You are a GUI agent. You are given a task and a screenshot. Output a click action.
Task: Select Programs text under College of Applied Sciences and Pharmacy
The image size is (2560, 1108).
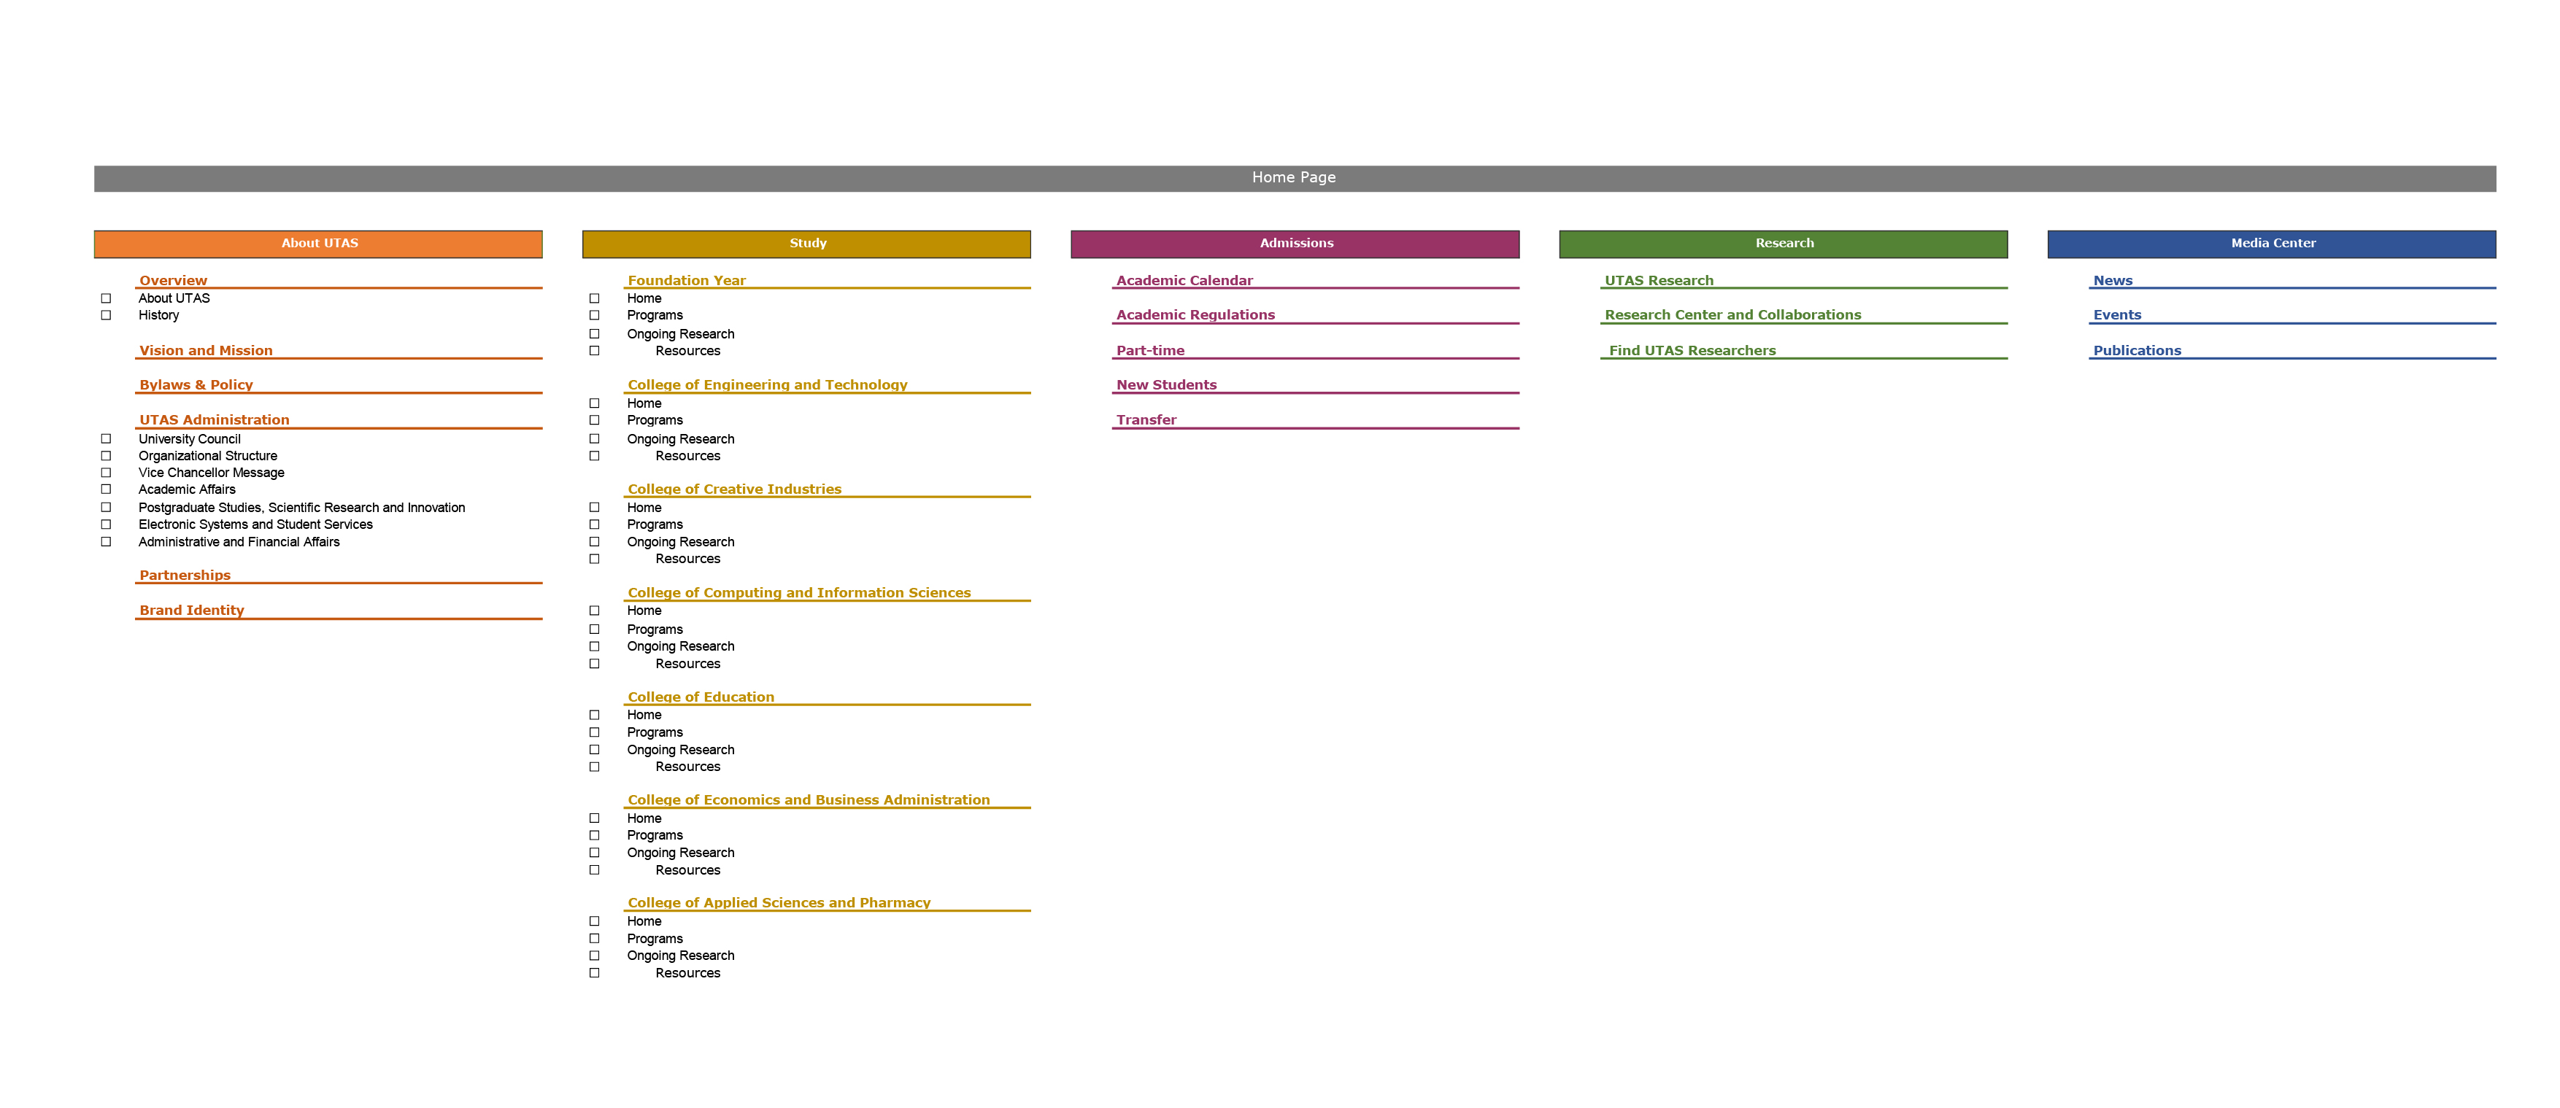(655, 939)
